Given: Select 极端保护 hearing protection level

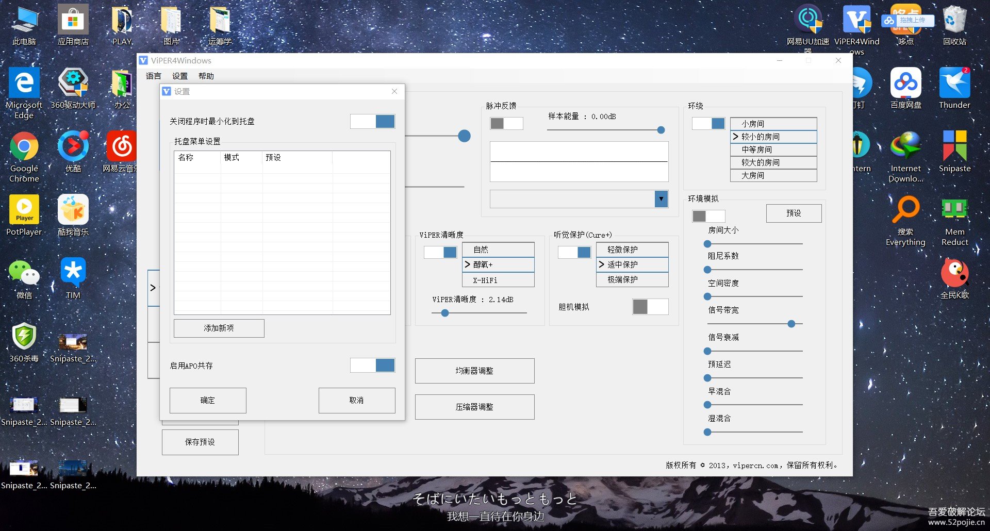Looking at the screenshot, I should point(632,279).
